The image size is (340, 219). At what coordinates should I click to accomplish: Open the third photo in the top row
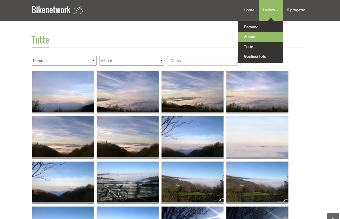click(x=192, y=92)
